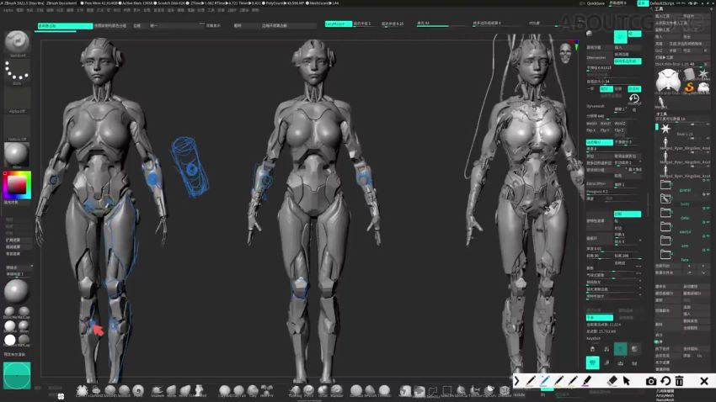Select the rectangle outline brush in bottom shelf
The width and height of the screenshot is (716, 402).
point(447,390)
